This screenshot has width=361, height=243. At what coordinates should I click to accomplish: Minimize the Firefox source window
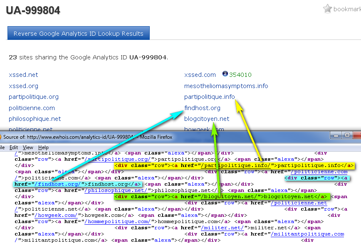click(336, 135)
